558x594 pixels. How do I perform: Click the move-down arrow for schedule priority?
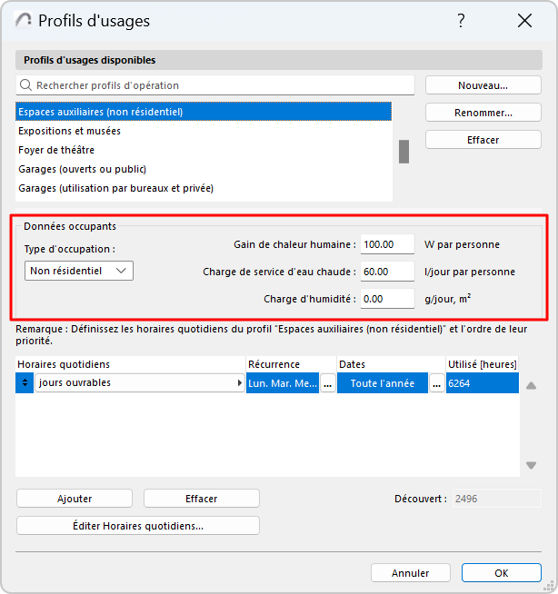pos(531,466)
